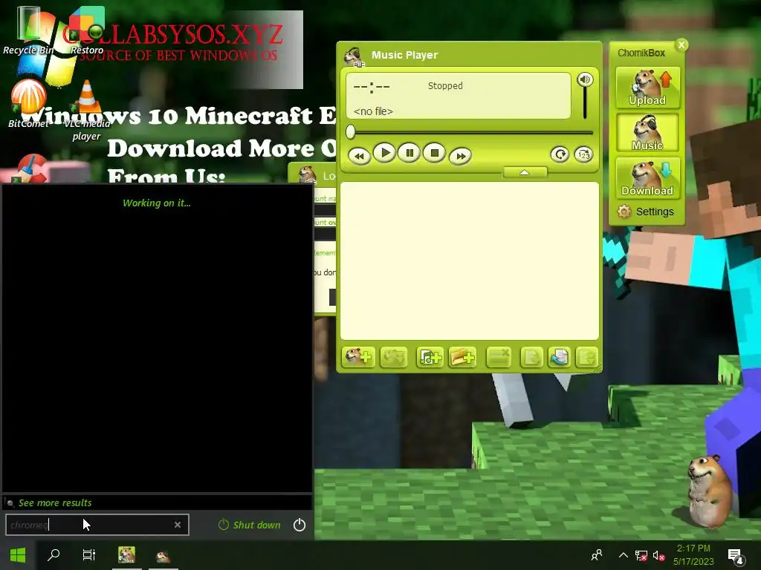Clear the start menu search text
The image size is (761, 570).
pyautogui.click(x=178, y=525)
